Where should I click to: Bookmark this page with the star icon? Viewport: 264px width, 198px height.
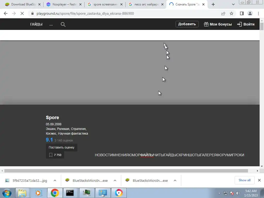pyautogui.click(x=232, y=13)
